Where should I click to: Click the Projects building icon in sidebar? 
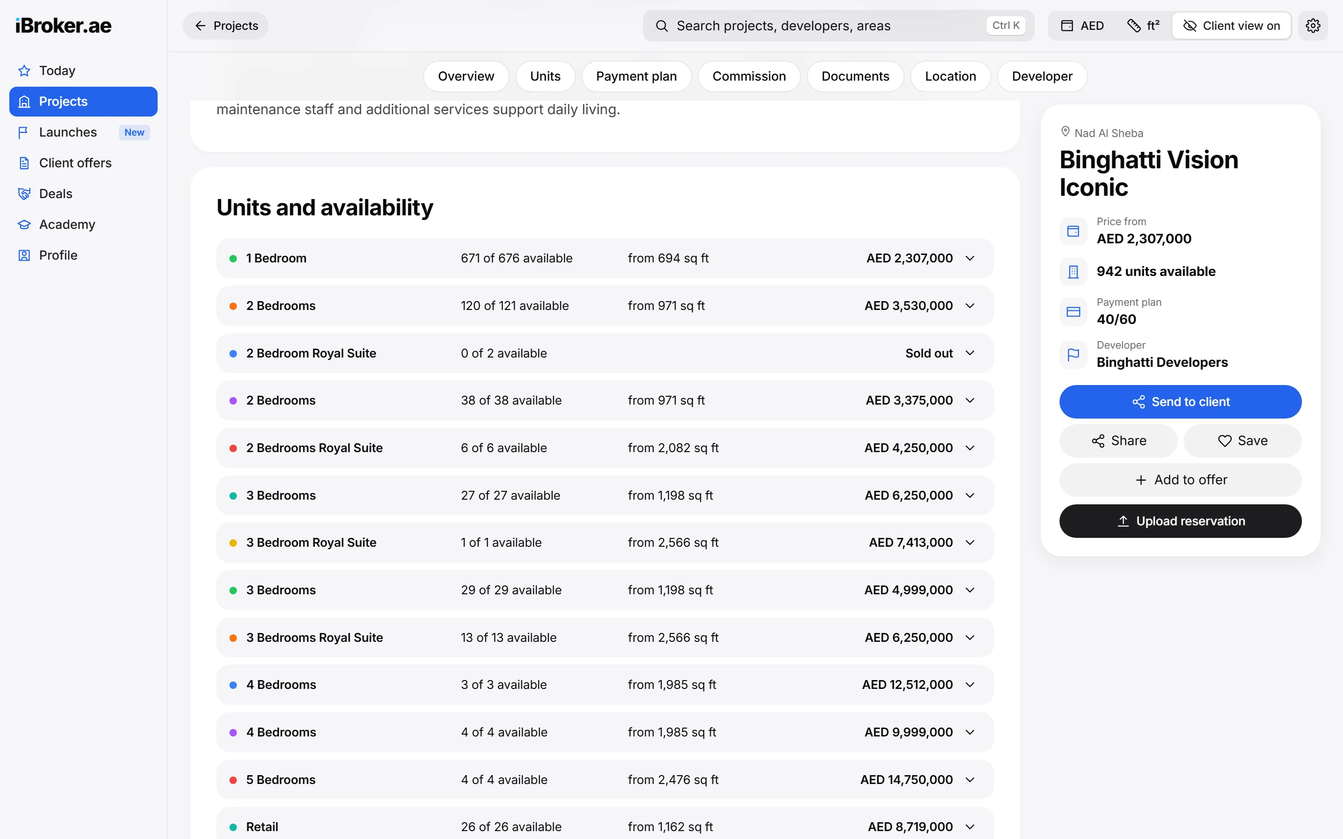[x=24, y=102]
